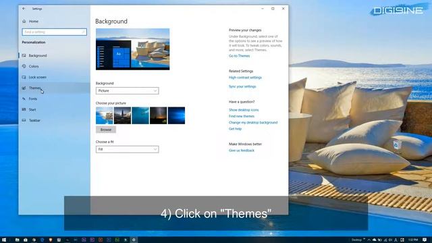Image resolution: width=432 pixels, height=243 pixels.
Task: Open File Explorer from the taskbar
Action: (x=17, y=240)
